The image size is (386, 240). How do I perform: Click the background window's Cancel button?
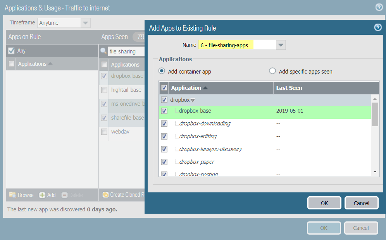click(361, 228)
